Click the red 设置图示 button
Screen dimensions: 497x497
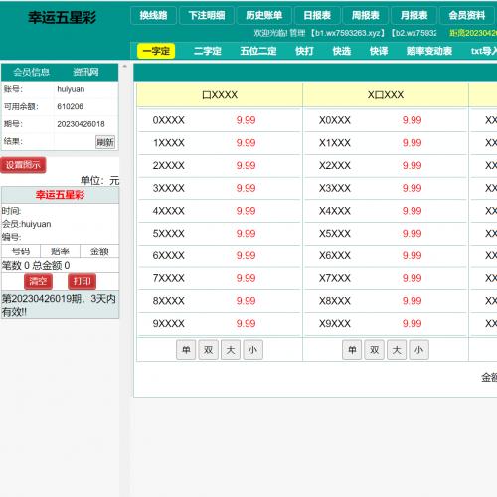(23, 165)
